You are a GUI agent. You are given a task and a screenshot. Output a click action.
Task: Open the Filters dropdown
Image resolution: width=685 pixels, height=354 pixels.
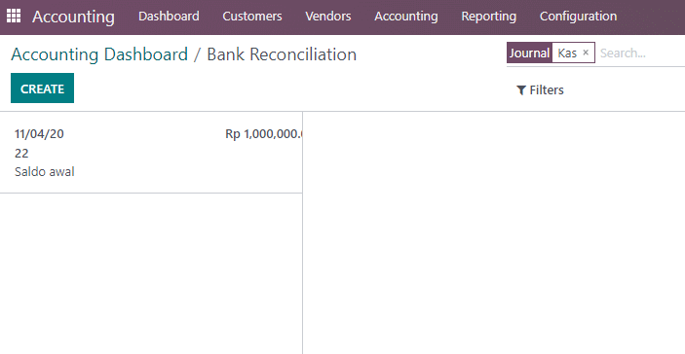tap(540, 90)
